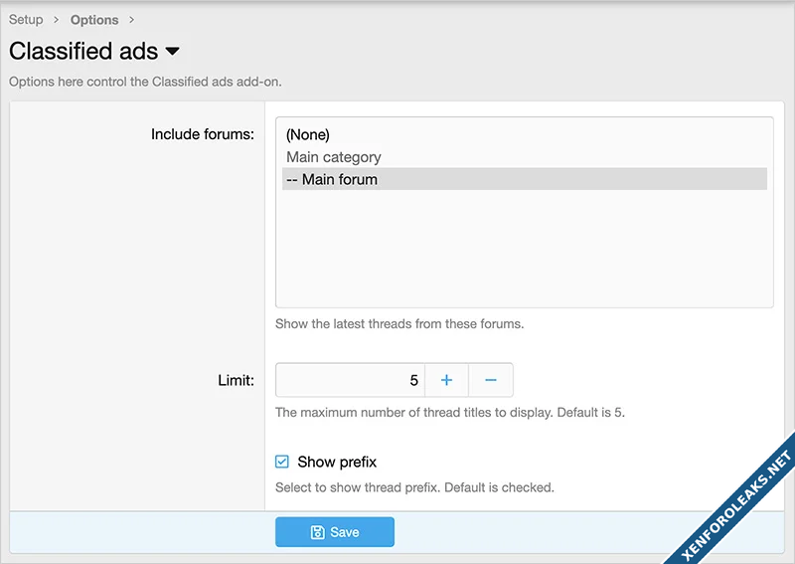Open the Setup breadcrumb
Screen dimensions: 795x564
[x=26, y=20]
